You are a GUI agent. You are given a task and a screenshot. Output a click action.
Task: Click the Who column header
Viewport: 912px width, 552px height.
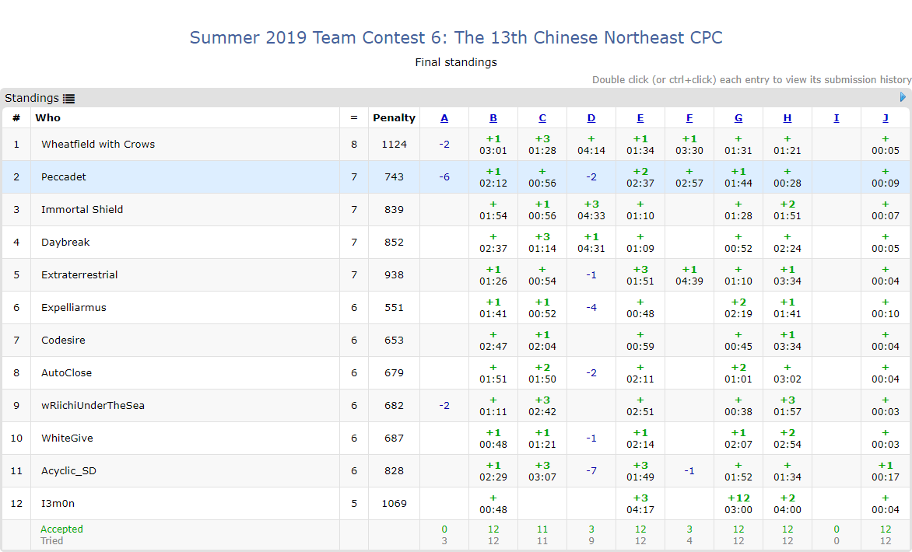(x=48, y=118)
